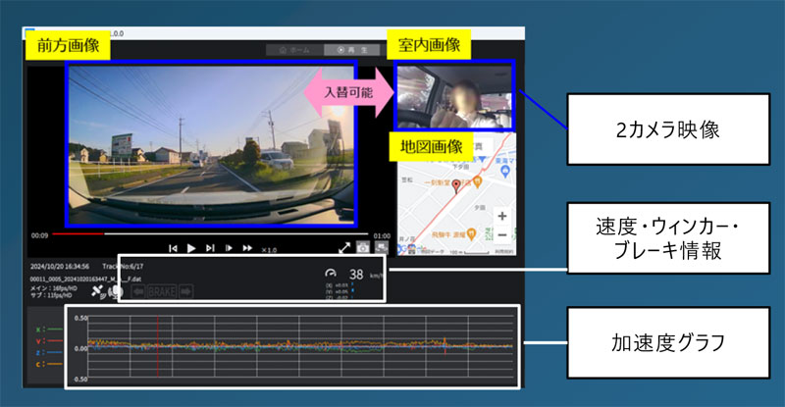The width and height of the screenshot is (785, 407).
Task: Click the blue home marker on the map
Action: [505, 172]
